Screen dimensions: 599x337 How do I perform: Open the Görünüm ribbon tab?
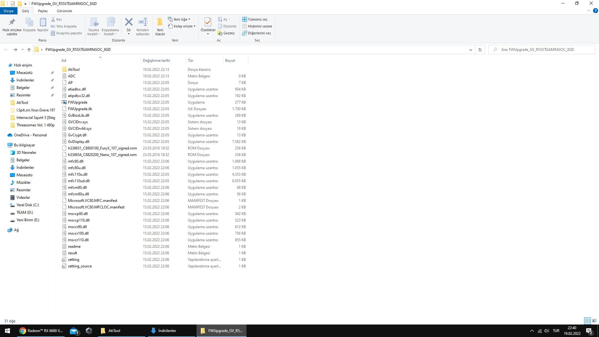[x=64, y=11]
